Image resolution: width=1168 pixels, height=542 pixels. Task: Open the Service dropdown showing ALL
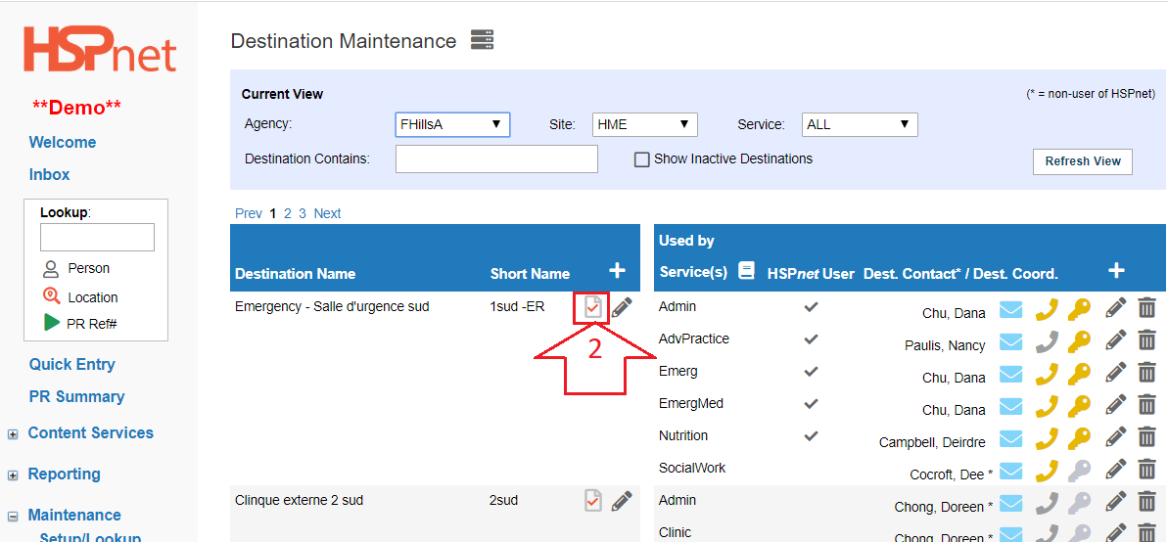[x=859, y=124]
